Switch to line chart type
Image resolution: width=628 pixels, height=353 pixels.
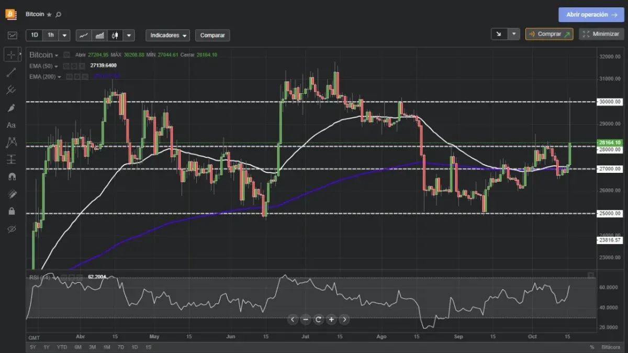pyautogui.click(x=84, y=36)
